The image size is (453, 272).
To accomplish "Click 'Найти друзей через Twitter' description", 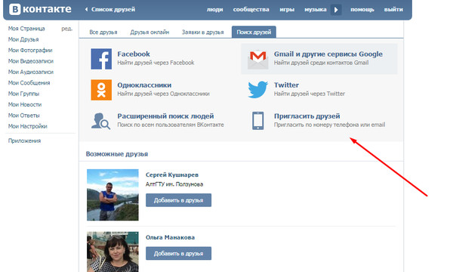I will (x=310, y=94).
